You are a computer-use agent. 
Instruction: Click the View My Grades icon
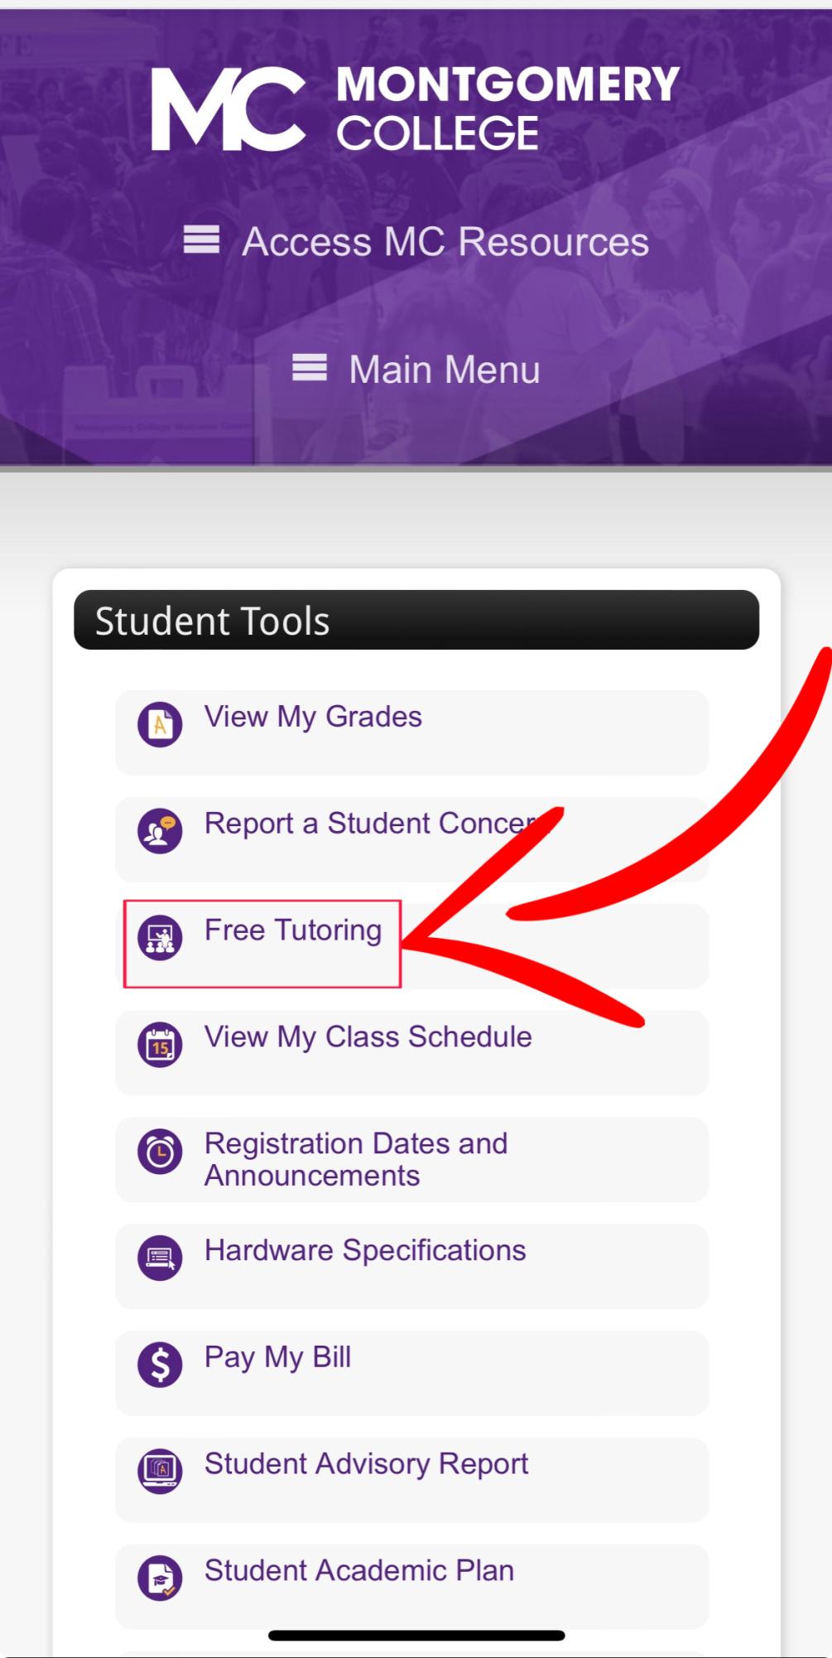pos(160,724)
